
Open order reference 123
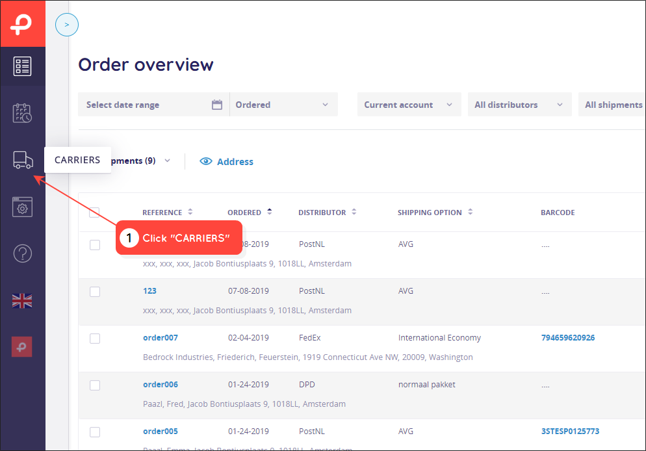149,290
